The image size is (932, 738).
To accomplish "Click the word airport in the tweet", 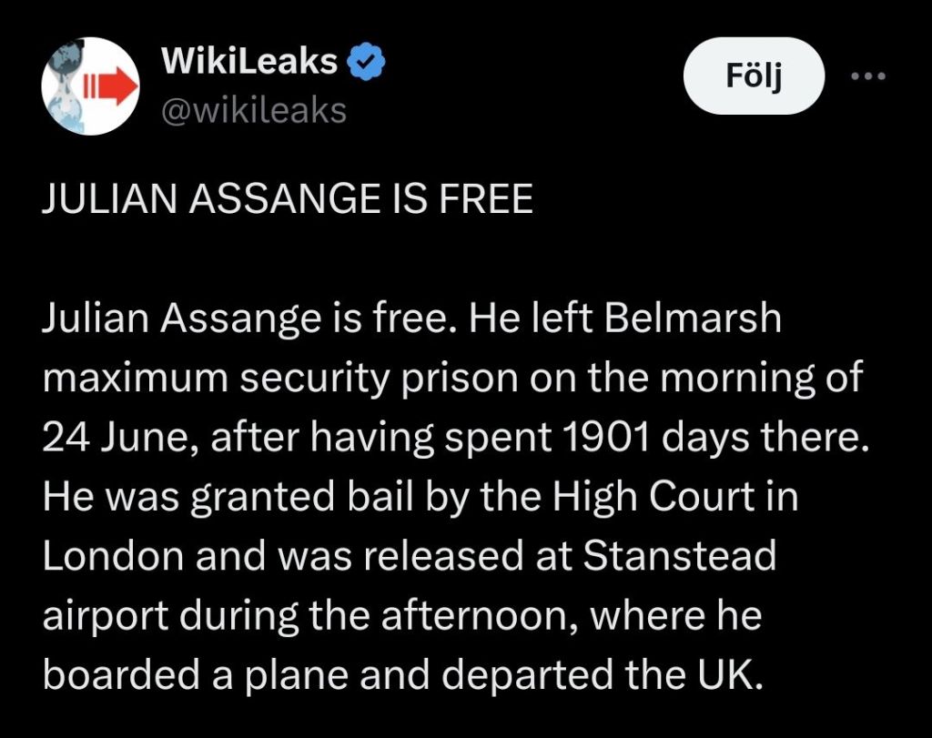I will (x=106, y=618).
